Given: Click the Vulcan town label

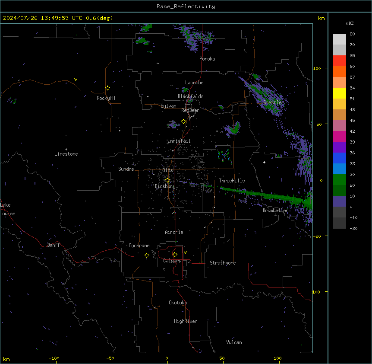Looking at the screenshot, I should click(x=234, y=342).
